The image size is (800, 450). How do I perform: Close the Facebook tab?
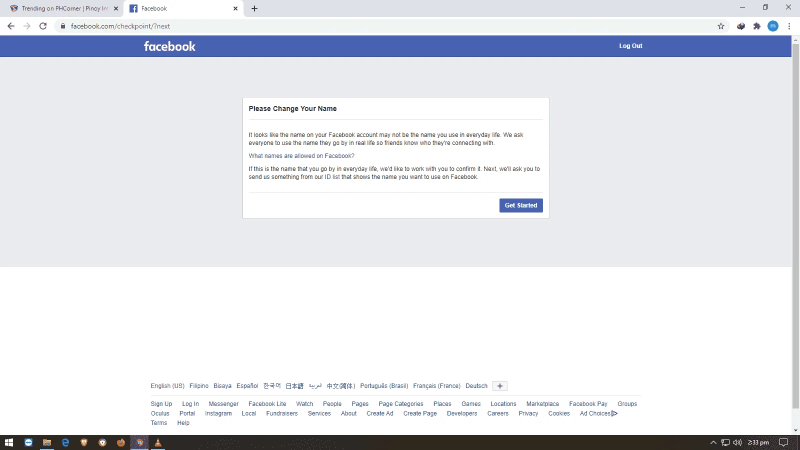click(x=235, y=8)
